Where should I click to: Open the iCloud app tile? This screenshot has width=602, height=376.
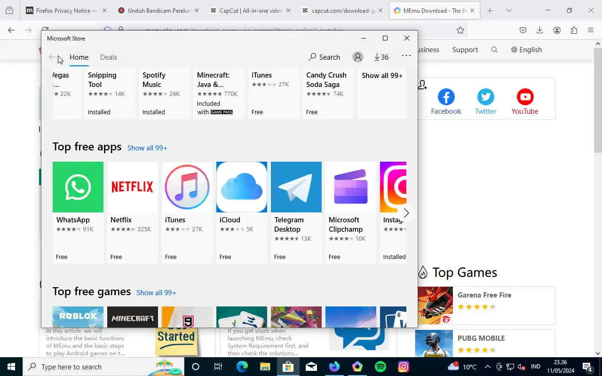pos(242,212)
